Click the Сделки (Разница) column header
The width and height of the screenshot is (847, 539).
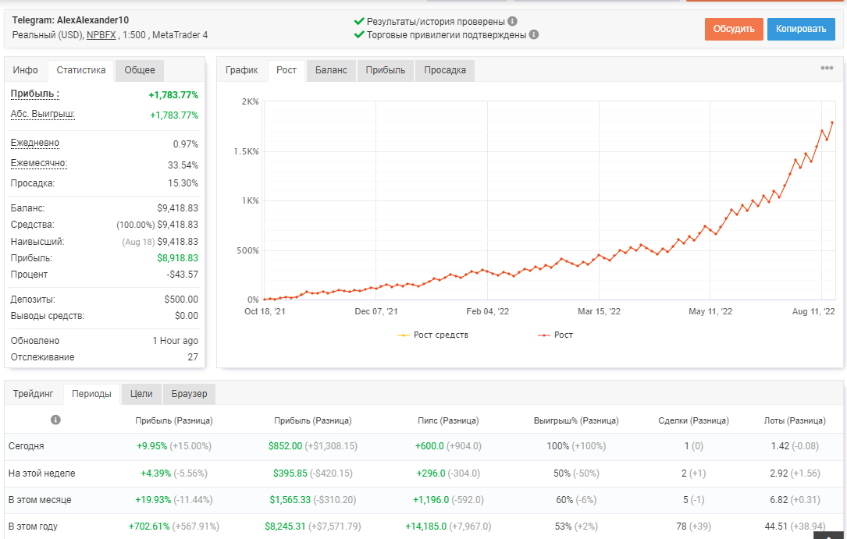click(693, 421)
